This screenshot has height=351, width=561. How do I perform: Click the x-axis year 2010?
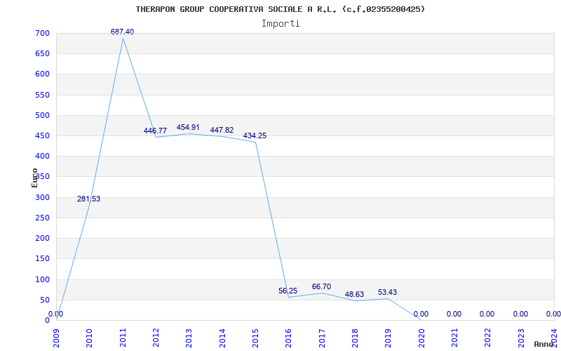[x=90, y=338]
